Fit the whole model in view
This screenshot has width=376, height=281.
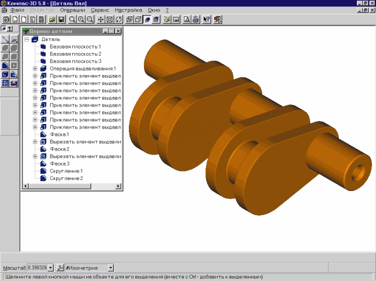(x=110, y=19)
